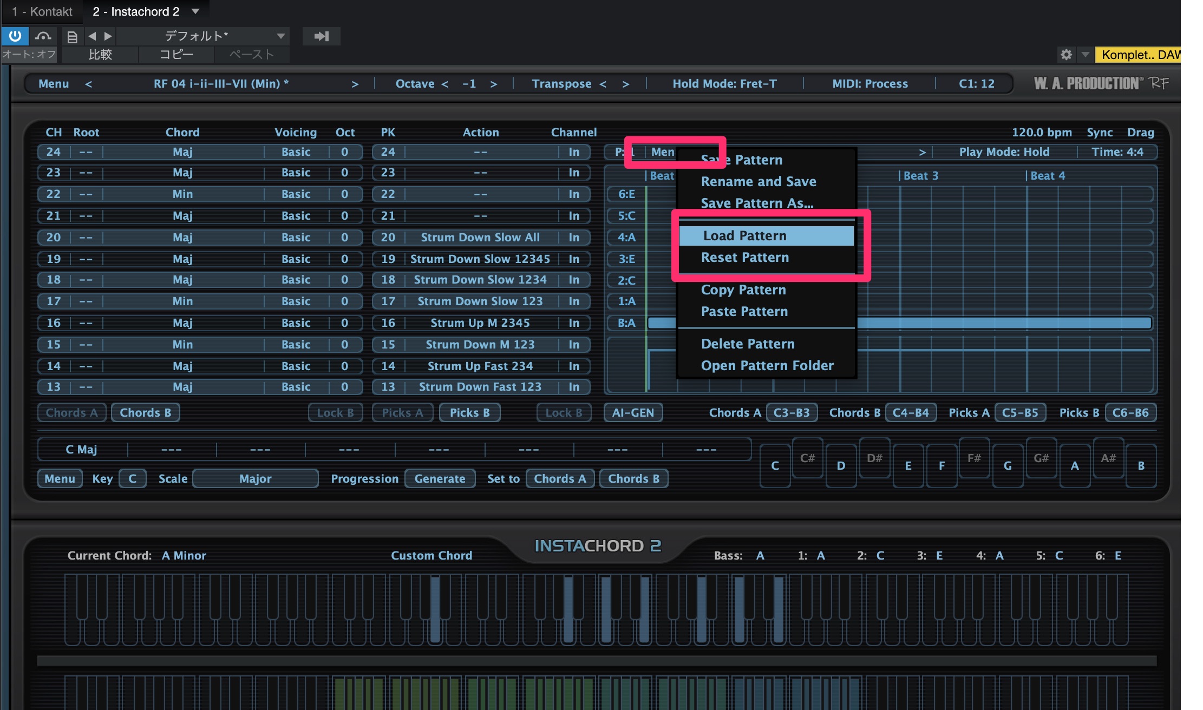Viewport: 1203px width, 710px height.
Task: Open the preset document page icon
Action: point(72,37)
